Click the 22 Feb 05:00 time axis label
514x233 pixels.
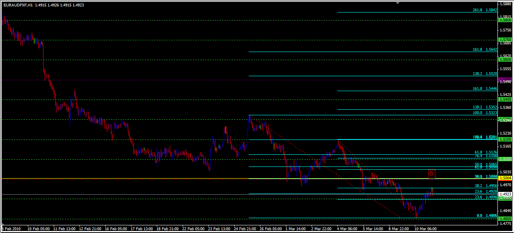(193, 229)
